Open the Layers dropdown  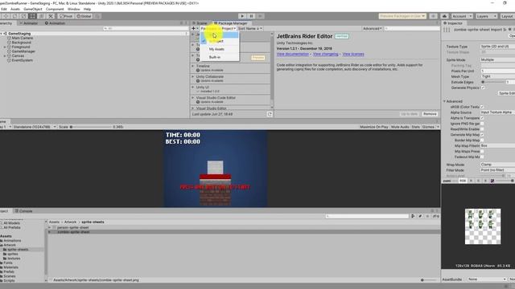click(486, 16)
